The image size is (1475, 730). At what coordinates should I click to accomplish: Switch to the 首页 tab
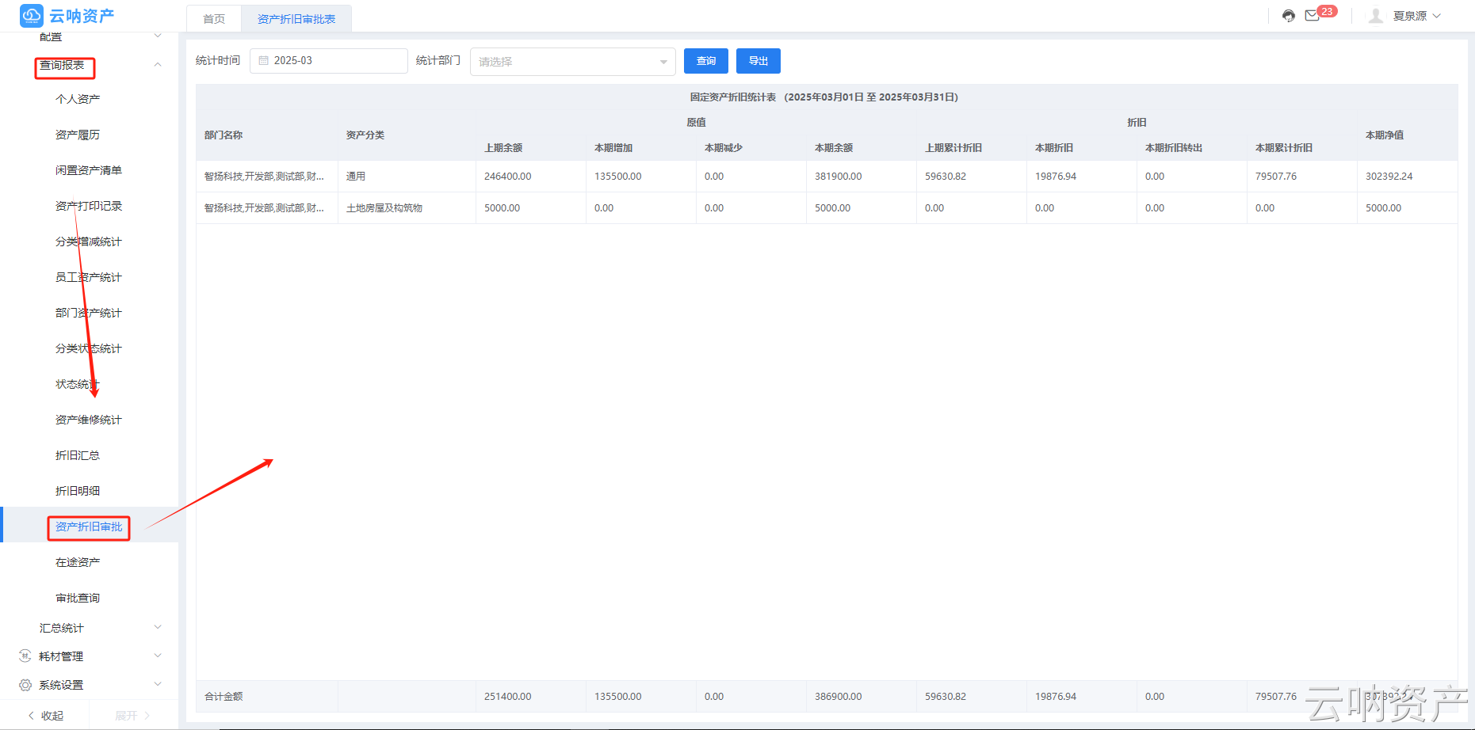click(214, 19)
